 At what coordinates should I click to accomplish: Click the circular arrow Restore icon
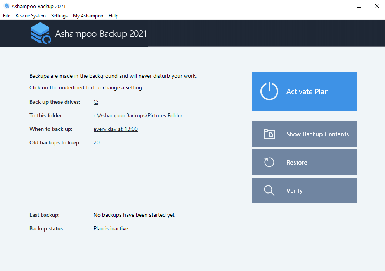pos(269,163)
